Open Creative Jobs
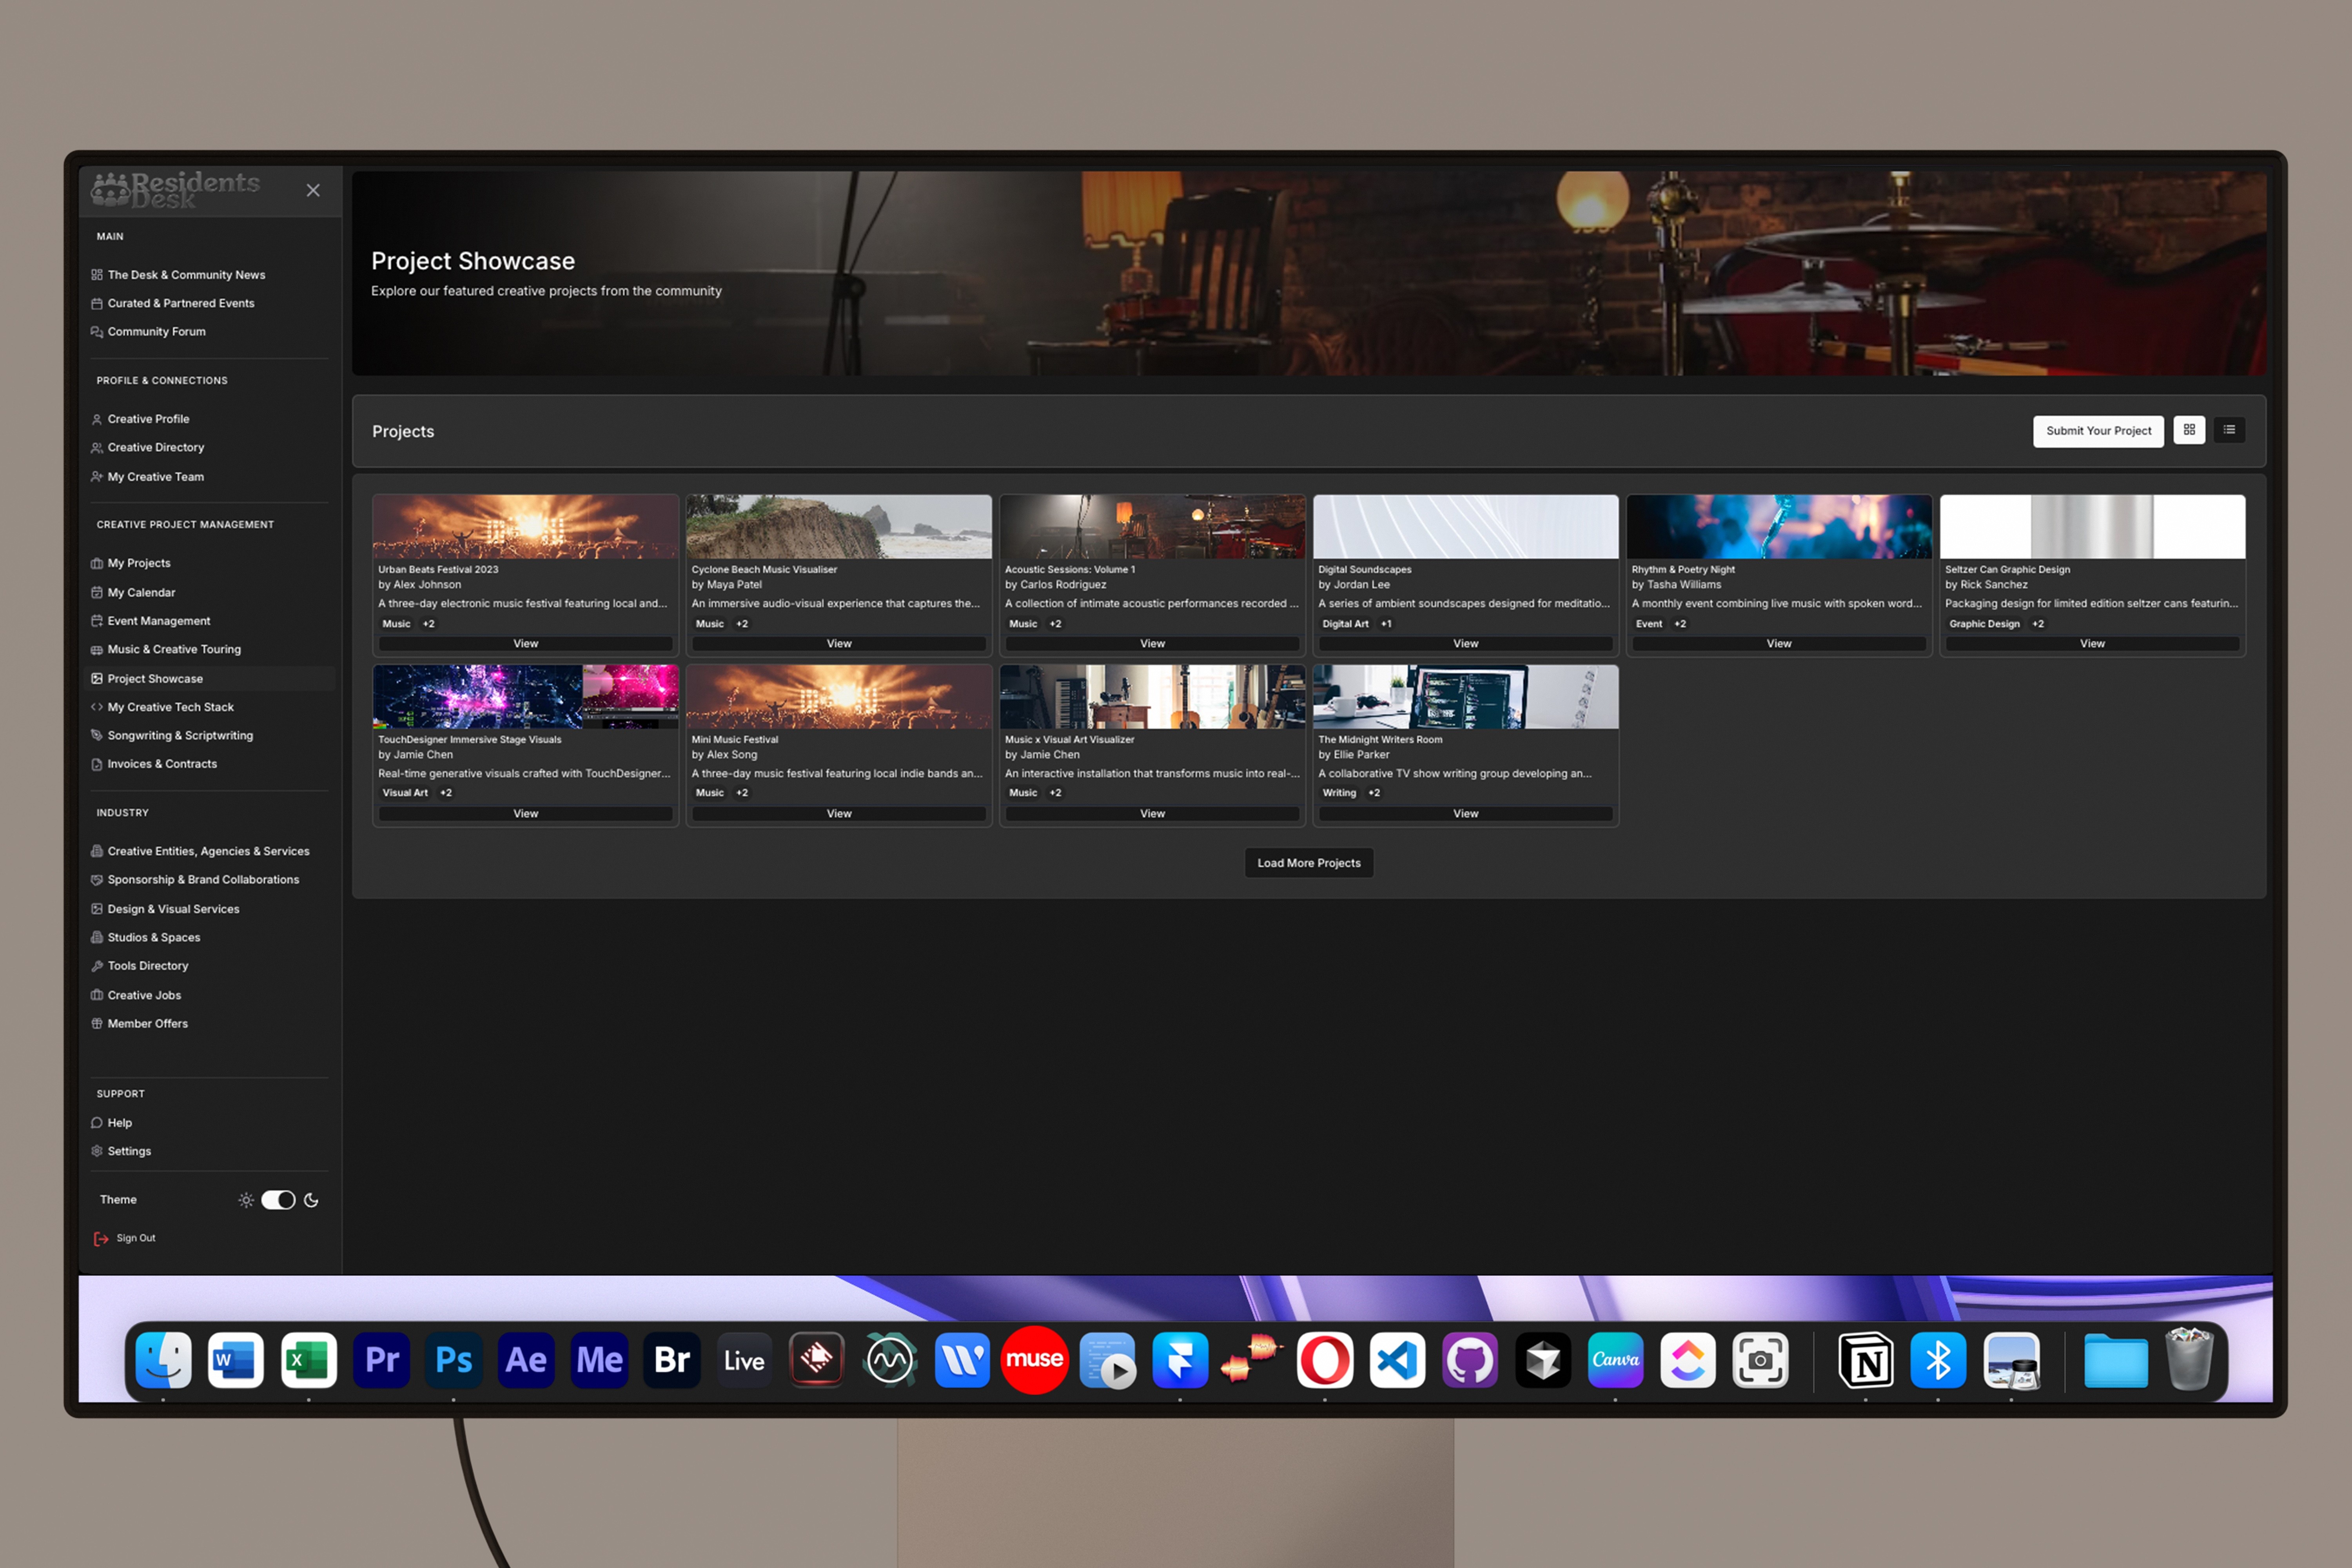Viewport: 2352px width, 1568px height. tap(144, 995)
